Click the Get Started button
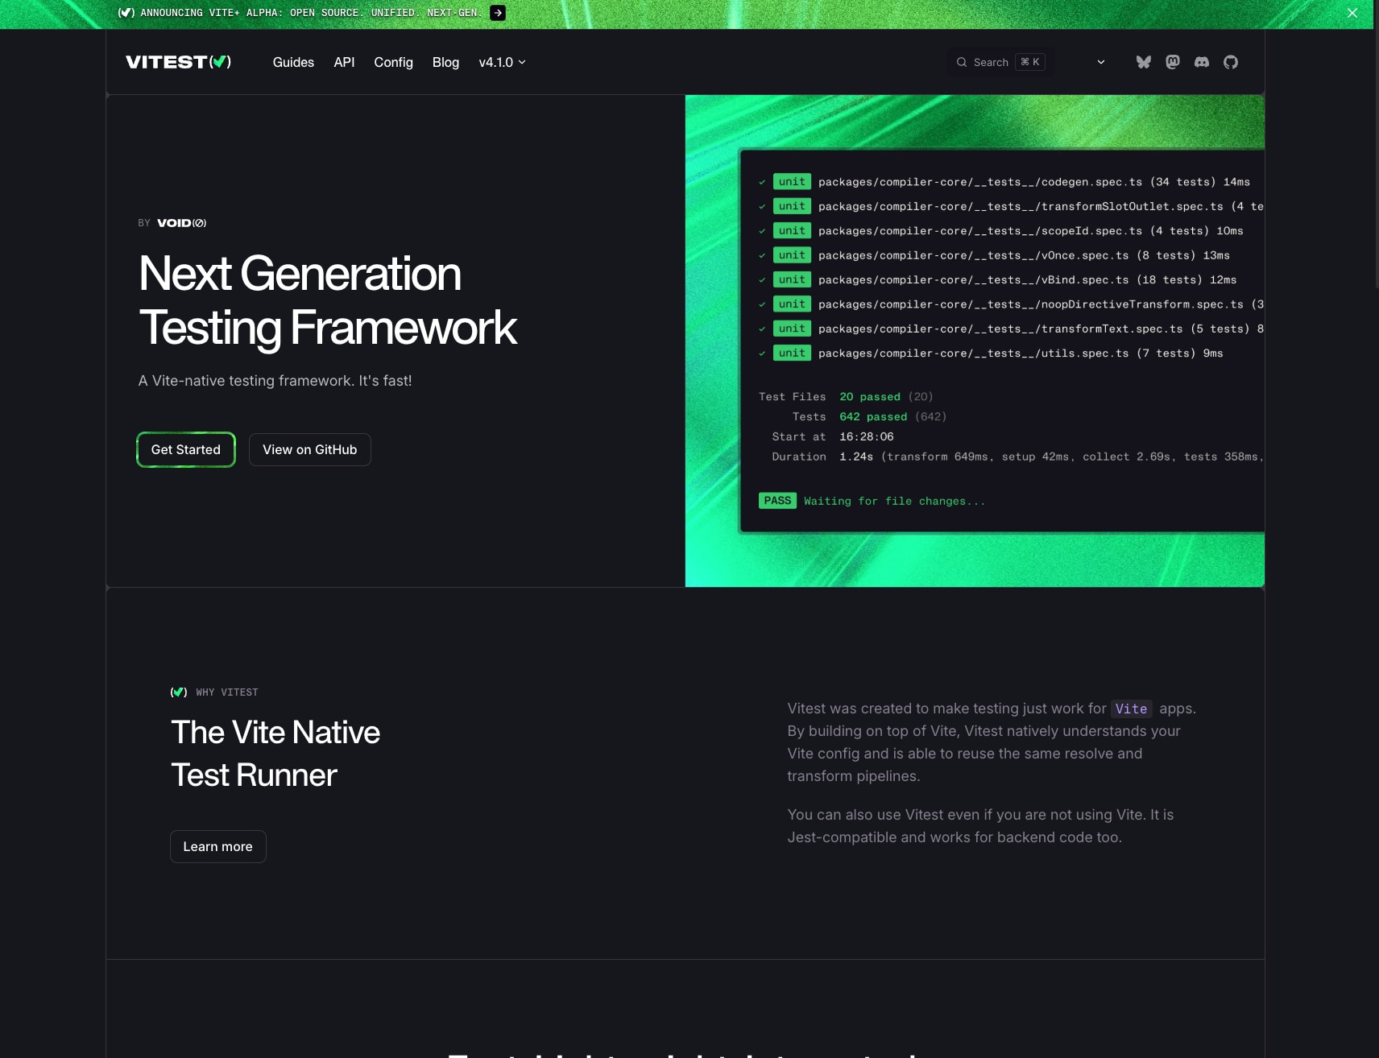 [x=186, y=449]
